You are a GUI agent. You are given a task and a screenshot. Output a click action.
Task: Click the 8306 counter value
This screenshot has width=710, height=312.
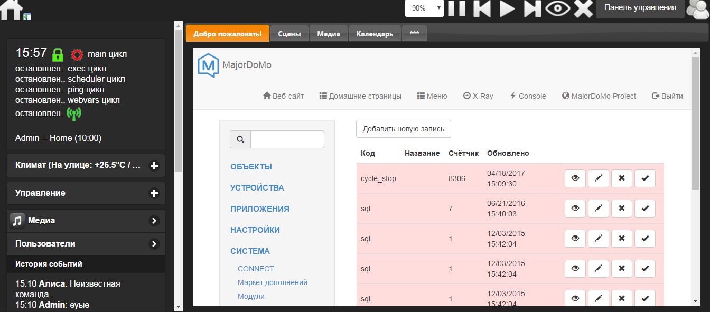click(x=457, y=178)
